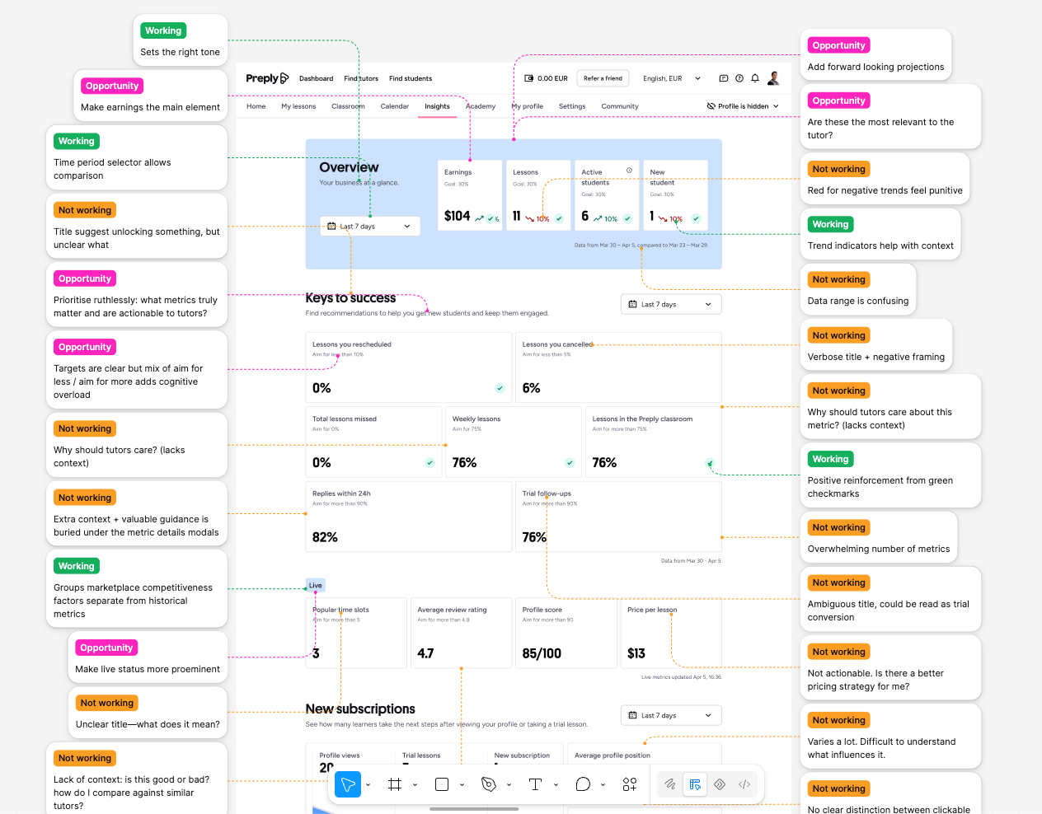Open the Community tab
This screenshot has width=1042, height=814.
click(620, 106)
